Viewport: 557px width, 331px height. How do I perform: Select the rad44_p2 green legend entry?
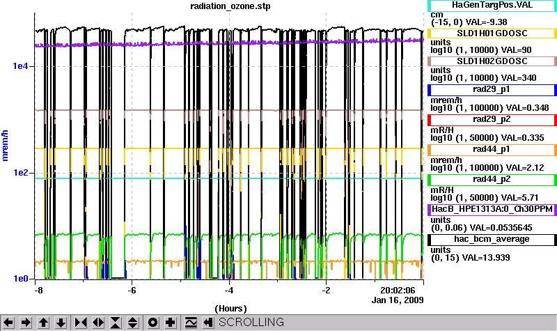tap(492, 180)
